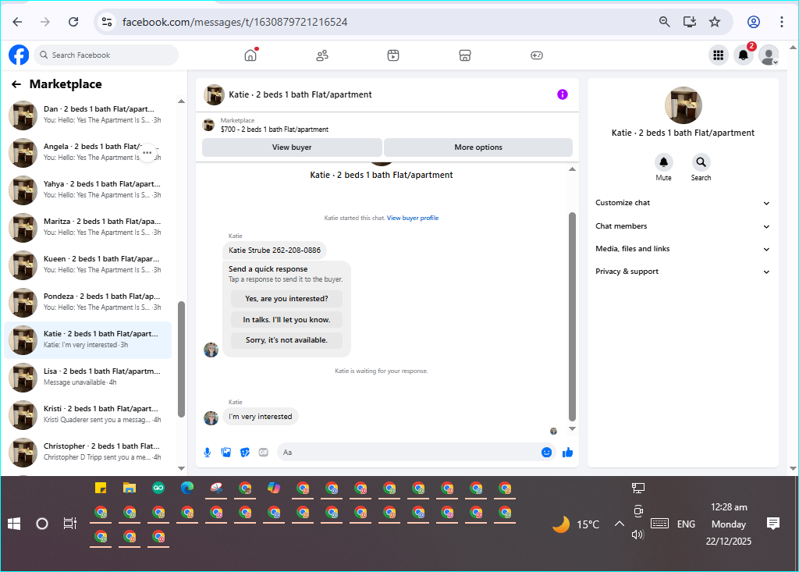799x572 pixels.
Task: Click scroll-down arrow of conversation list
Action: tap(181, 468)
